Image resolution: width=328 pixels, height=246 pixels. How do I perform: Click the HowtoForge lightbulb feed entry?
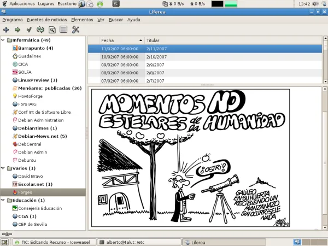pos(33,96)
